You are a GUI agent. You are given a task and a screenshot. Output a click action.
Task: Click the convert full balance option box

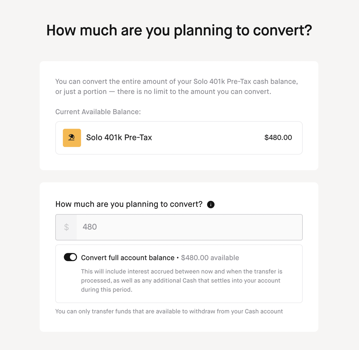(179, 274)
